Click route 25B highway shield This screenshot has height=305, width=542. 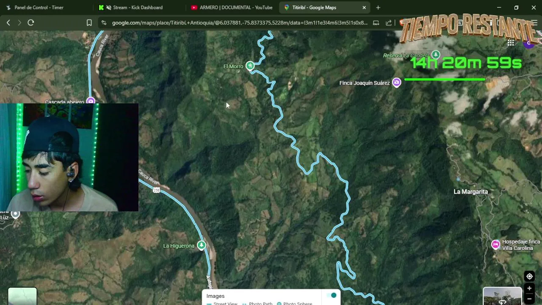(x=157, y=190)
